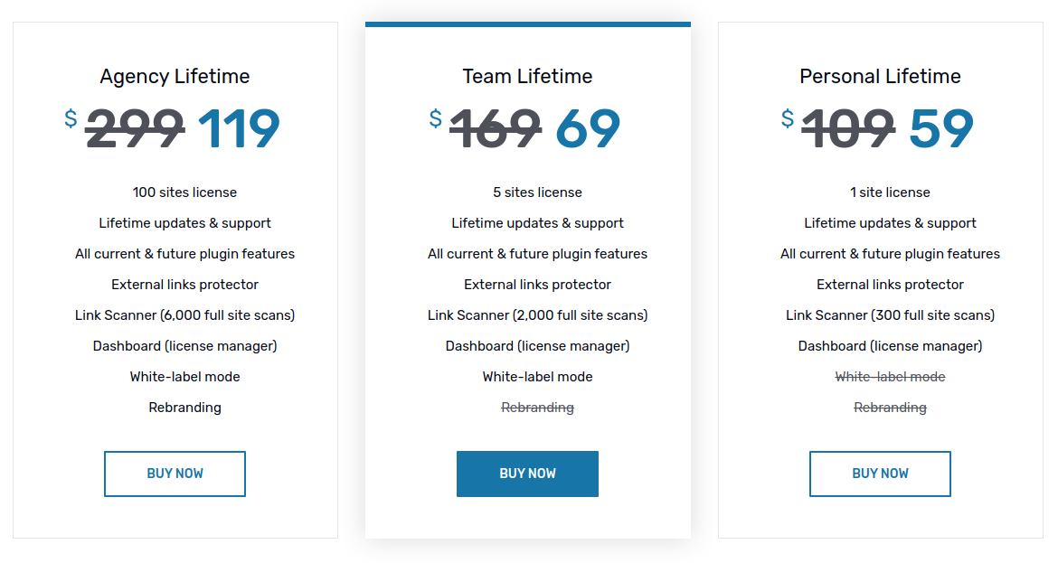Image resolution: width=1058 pixels, height=563 pixels.
Task: Click the crossed-out 169 price
Action: [x=496, y=129]
